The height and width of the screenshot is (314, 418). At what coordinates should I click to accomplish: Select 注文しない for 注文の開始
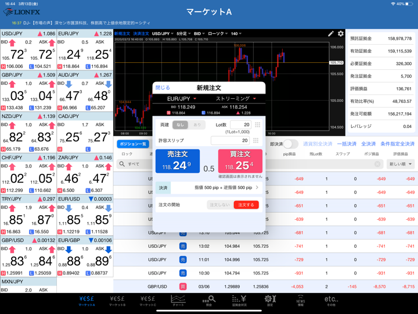point(219,205)
